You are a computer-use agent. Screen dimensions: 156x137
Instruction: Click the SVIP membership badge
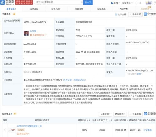coord(149,3)
